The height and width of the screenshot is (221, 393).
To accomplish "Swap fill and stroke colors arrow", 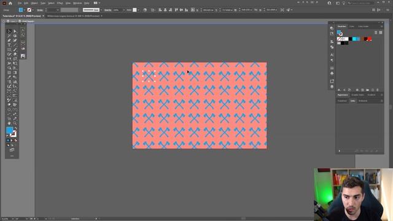I will 15,128.
